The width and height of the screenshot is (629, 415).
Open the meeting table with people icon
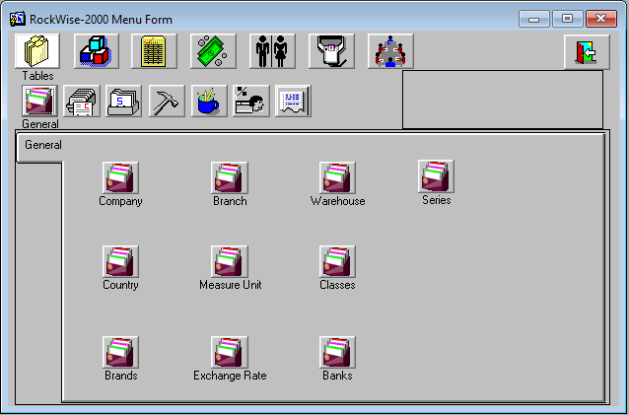(390, 51)
